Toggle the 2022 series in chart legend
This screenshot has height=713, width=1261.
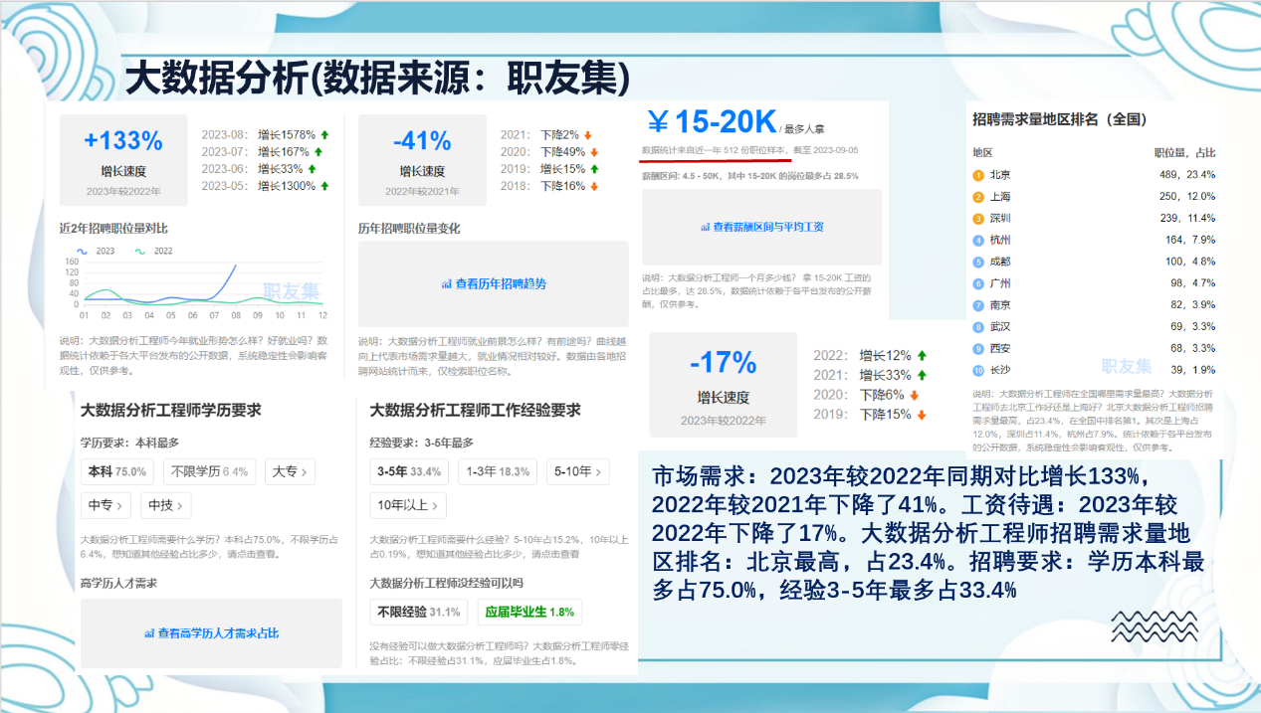click(x=154, y=251)
